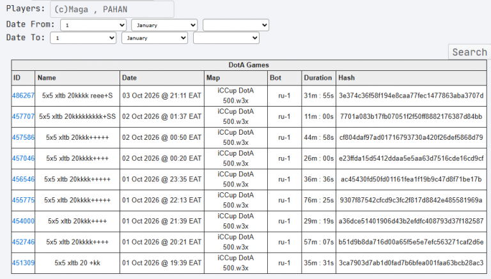Click the DotA Games table title
The width and height of the screenshot is (491, 279).
pyautogui.click(x=249, y=65)
